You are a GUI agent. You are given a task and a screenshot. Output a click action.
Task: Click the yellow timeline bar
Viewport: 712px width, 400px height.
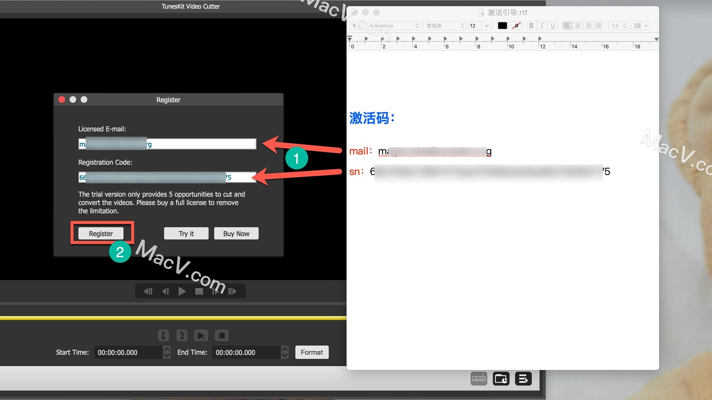[173, 318]
